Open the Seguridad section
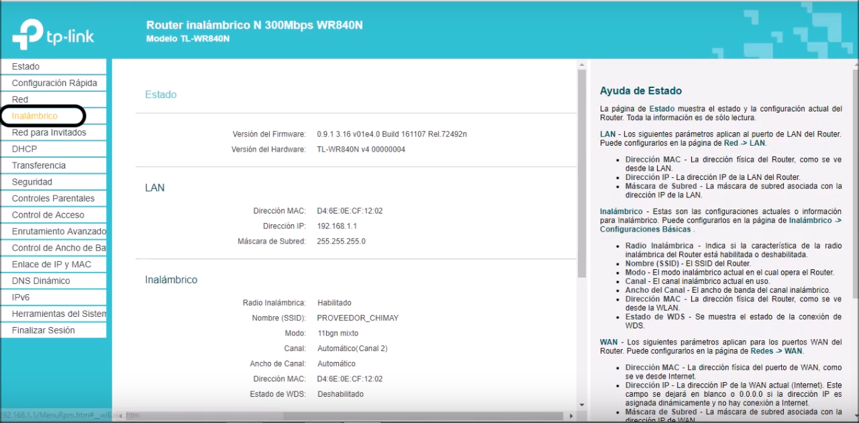Viewport: 859px width, 423px height. click(32, 182)
